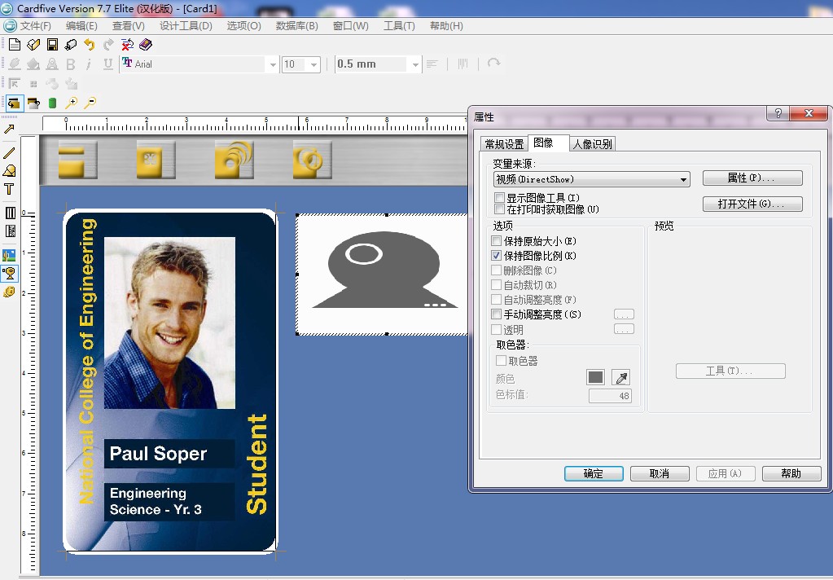Screen dimensions: 833x580
Task: Click the card back side view icon
Action: click(33, 103)
